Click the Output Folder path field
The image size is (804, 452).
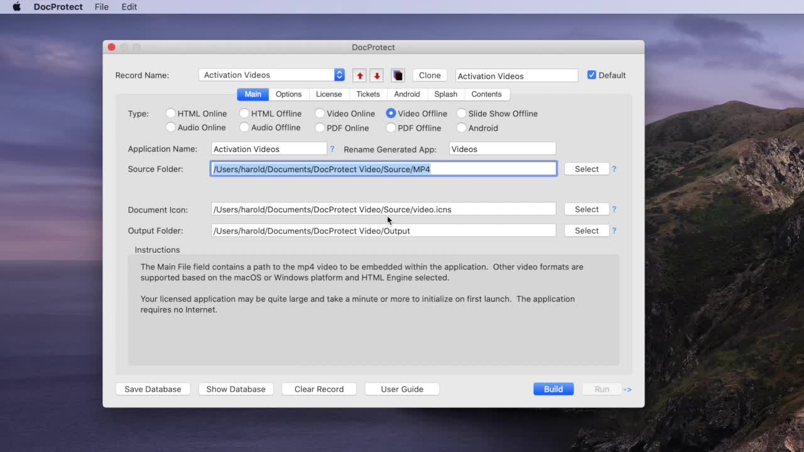click(x=384, y=230)
